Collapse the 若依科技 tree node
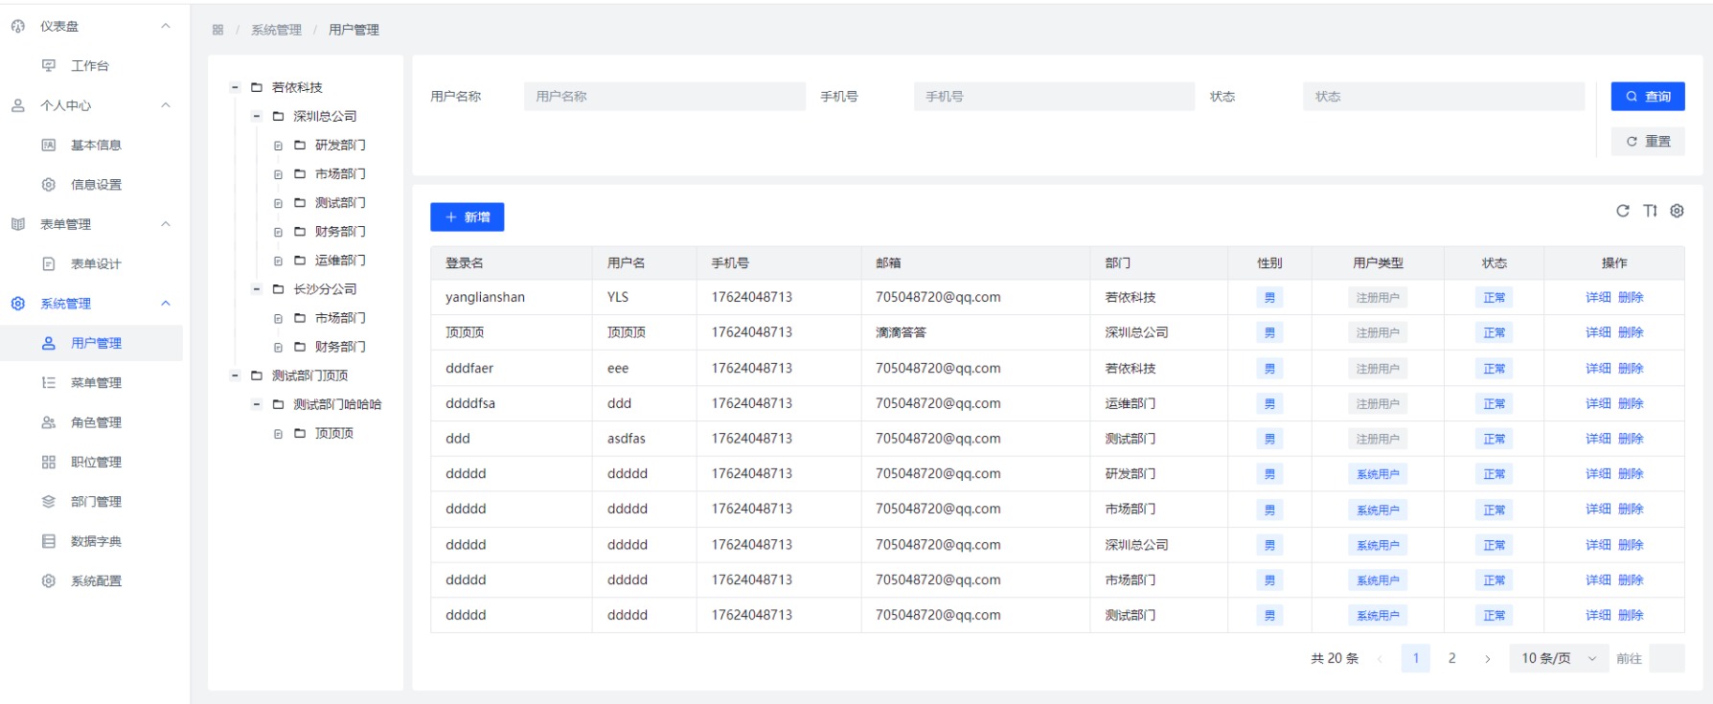This screenshot has height=704, width=1713. pos(235,87)
